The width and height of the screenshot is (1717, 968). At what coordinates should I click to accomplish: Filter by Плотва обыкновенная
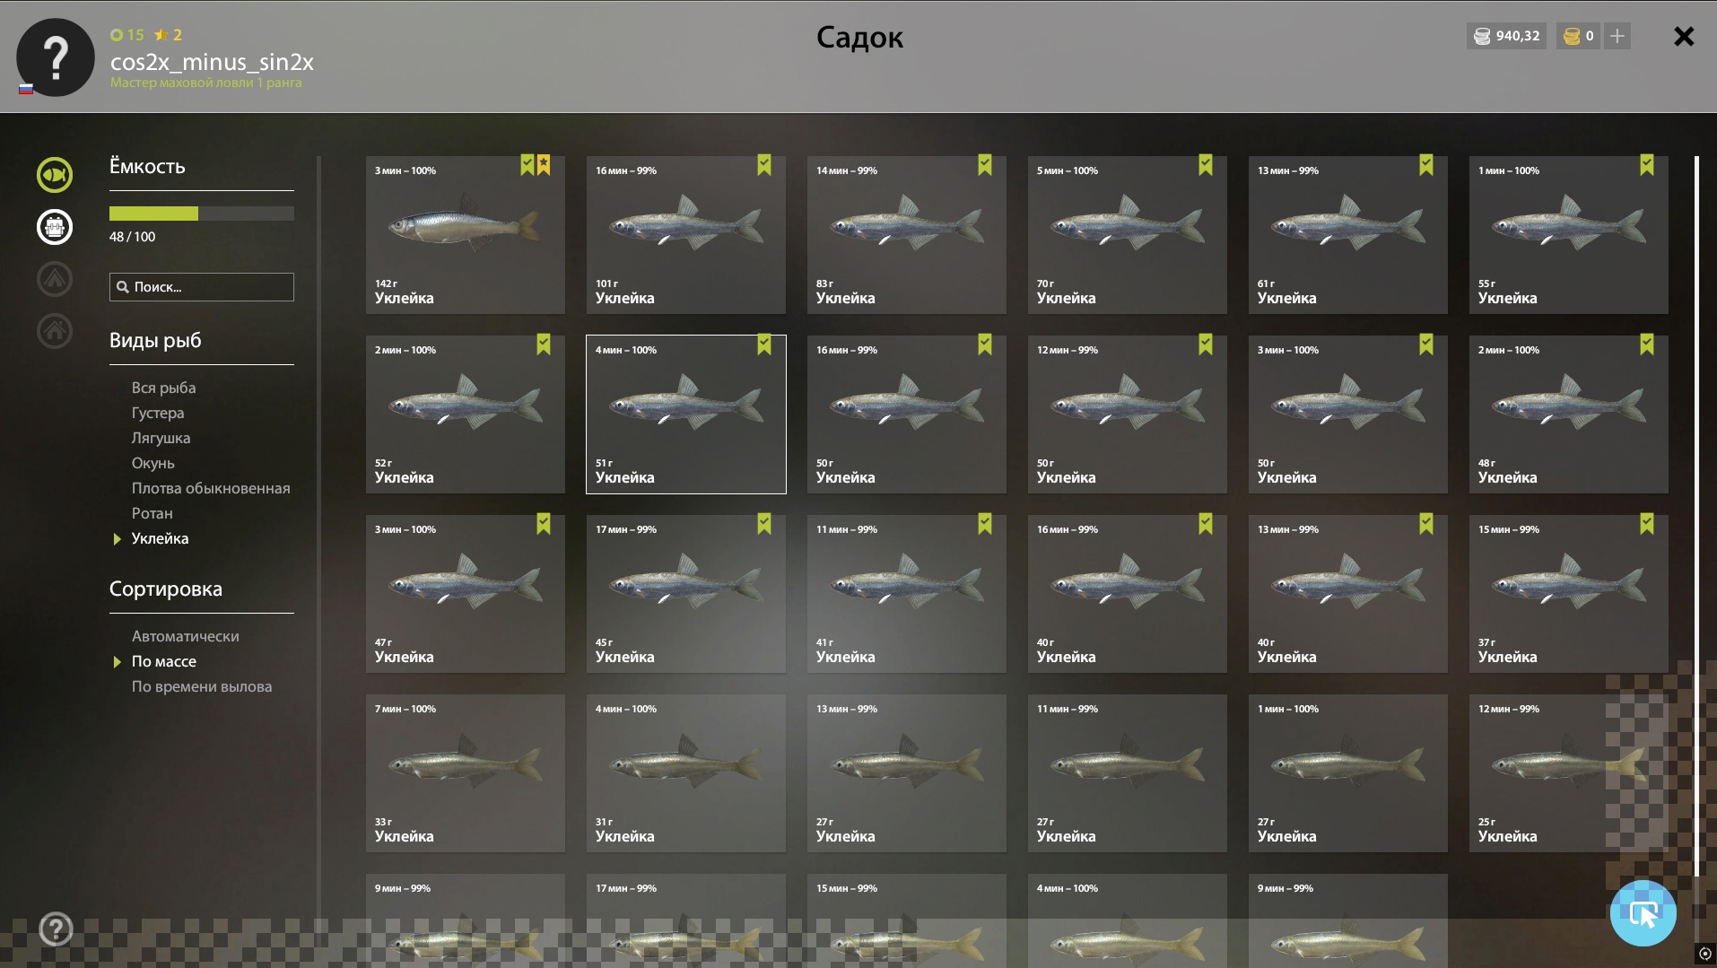[211, 488]
